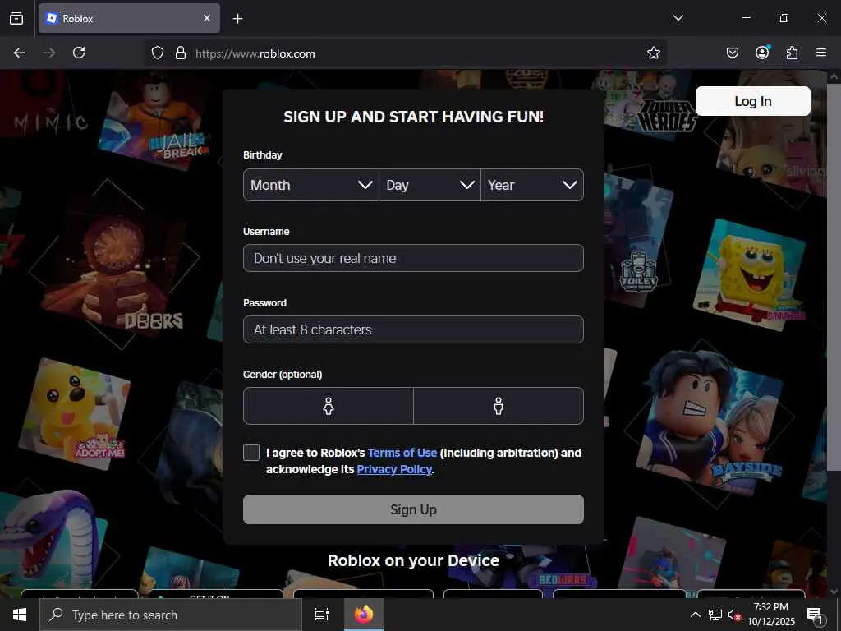The height and width of the screenshot is (631, 841).
Task: Open the birthday Year dropdown
Action: [x=532, y=185]
